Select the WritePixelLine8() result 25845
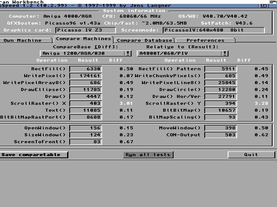The width and height of the screenshot is (277, 207). 221,82
